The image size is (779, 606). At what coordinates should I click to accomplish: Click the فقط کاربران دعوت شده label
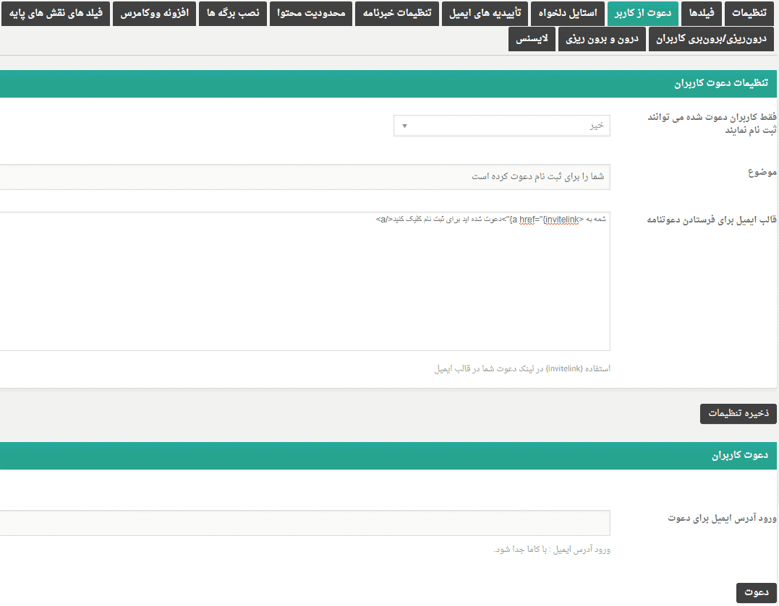[712, 123]
